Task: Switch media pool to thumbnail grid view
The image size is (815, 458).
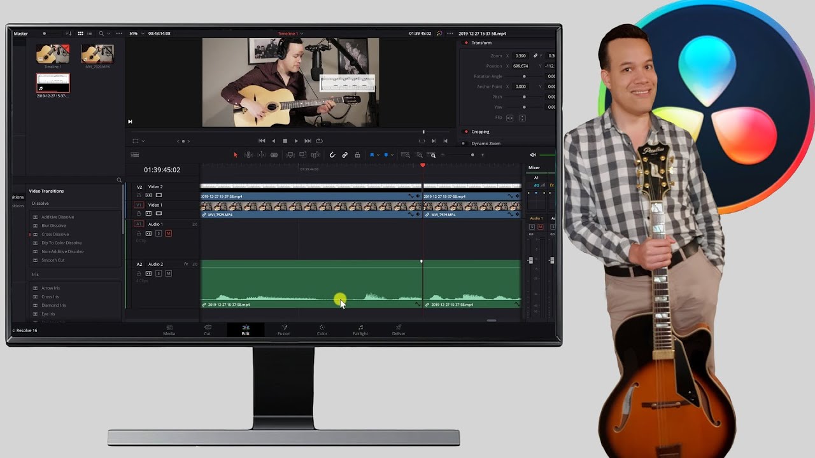Action: coord(80,33)
